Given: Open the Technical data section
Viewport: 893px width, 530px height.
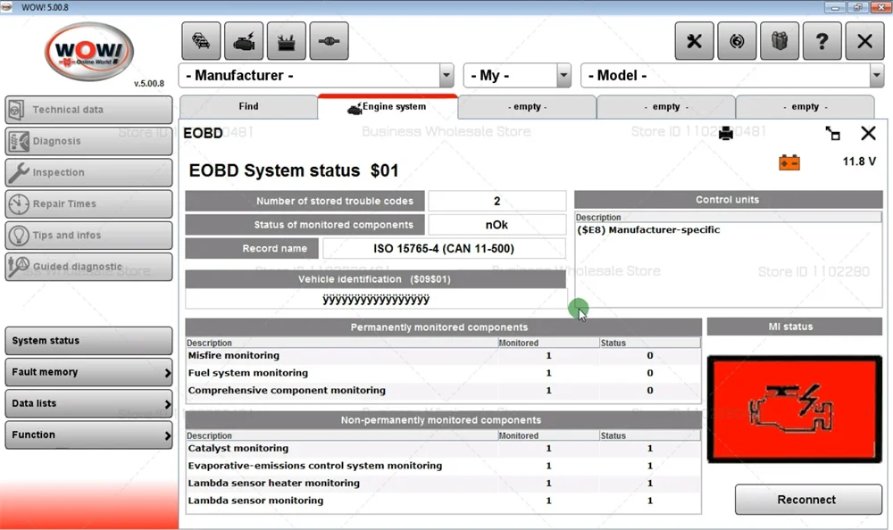Looking at the screenshot, I should [88, 110].
